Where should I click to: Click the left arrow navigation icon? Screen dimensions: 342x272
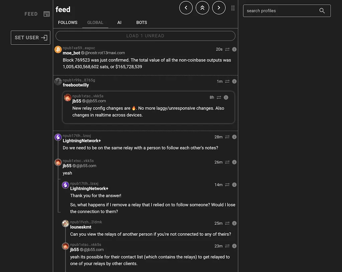186,7
